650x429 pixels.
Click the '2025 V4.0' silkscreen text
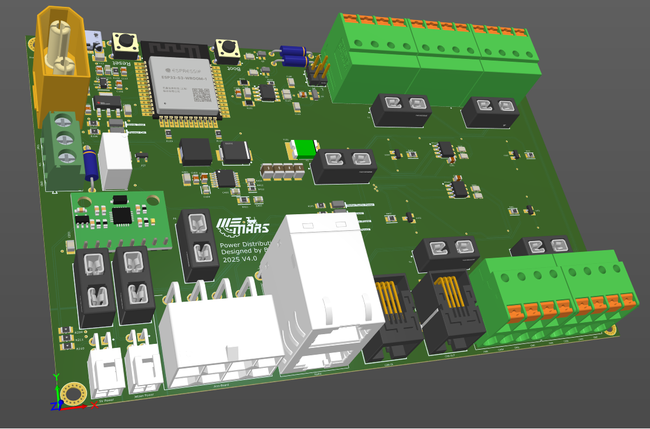[240, 259]
